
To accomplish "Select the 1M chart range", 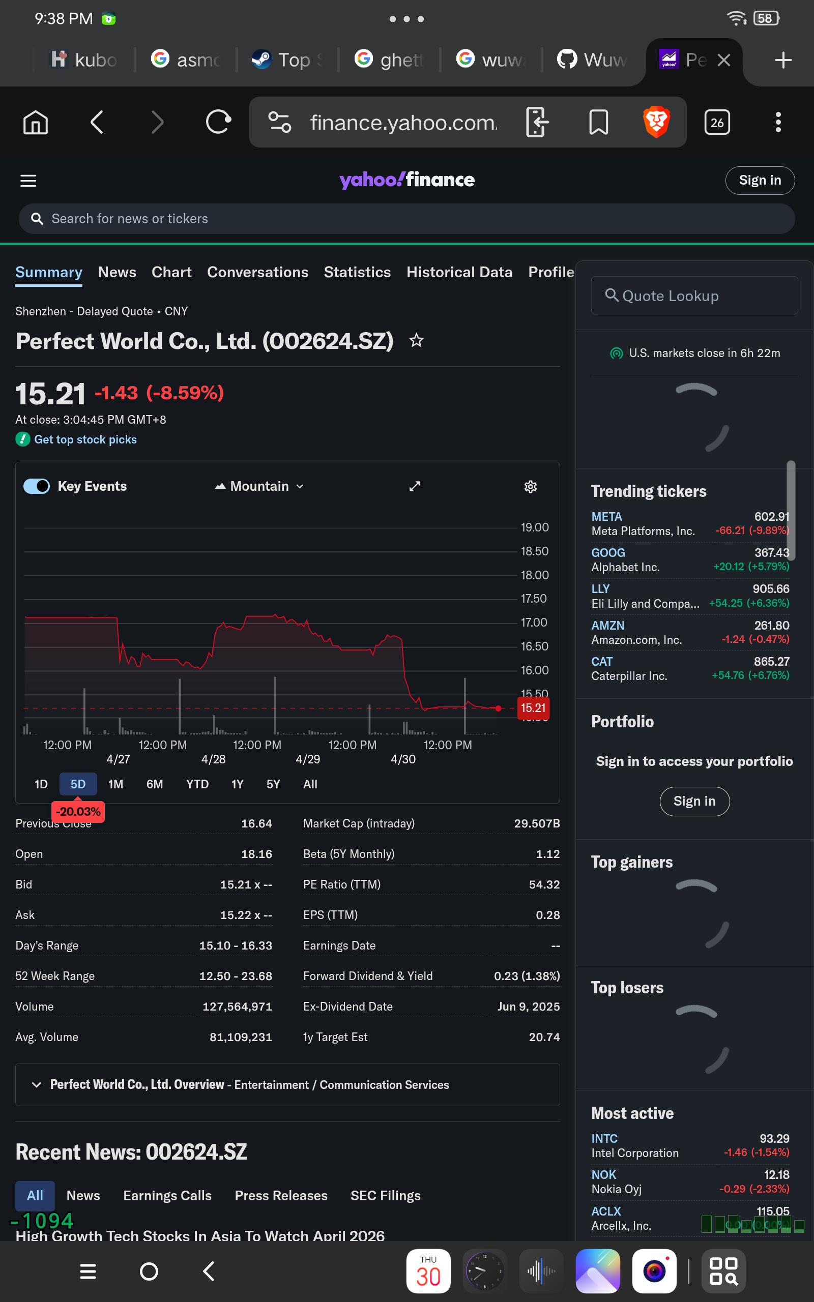I will coord(116,784).
